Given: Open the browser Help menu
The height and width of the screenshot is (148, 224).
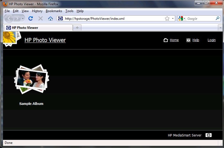Looking at the screenshot, I should (80, 11).
